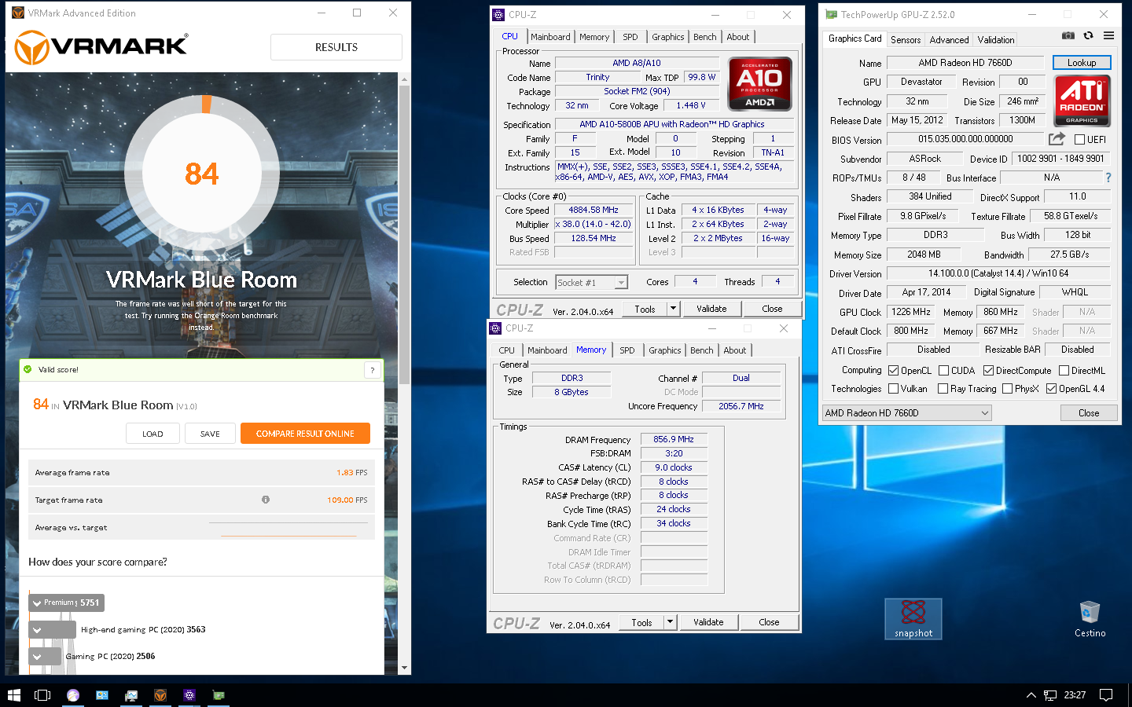Click the GPU Name field AMD Radeon HD 7660D
This screenshot has height=707, width=1132.
(x=965, y=63)
